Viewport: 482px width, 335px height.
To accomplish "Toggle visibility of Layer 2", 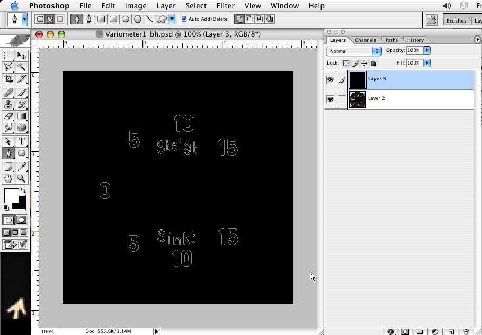I will [x=330, y=99].
